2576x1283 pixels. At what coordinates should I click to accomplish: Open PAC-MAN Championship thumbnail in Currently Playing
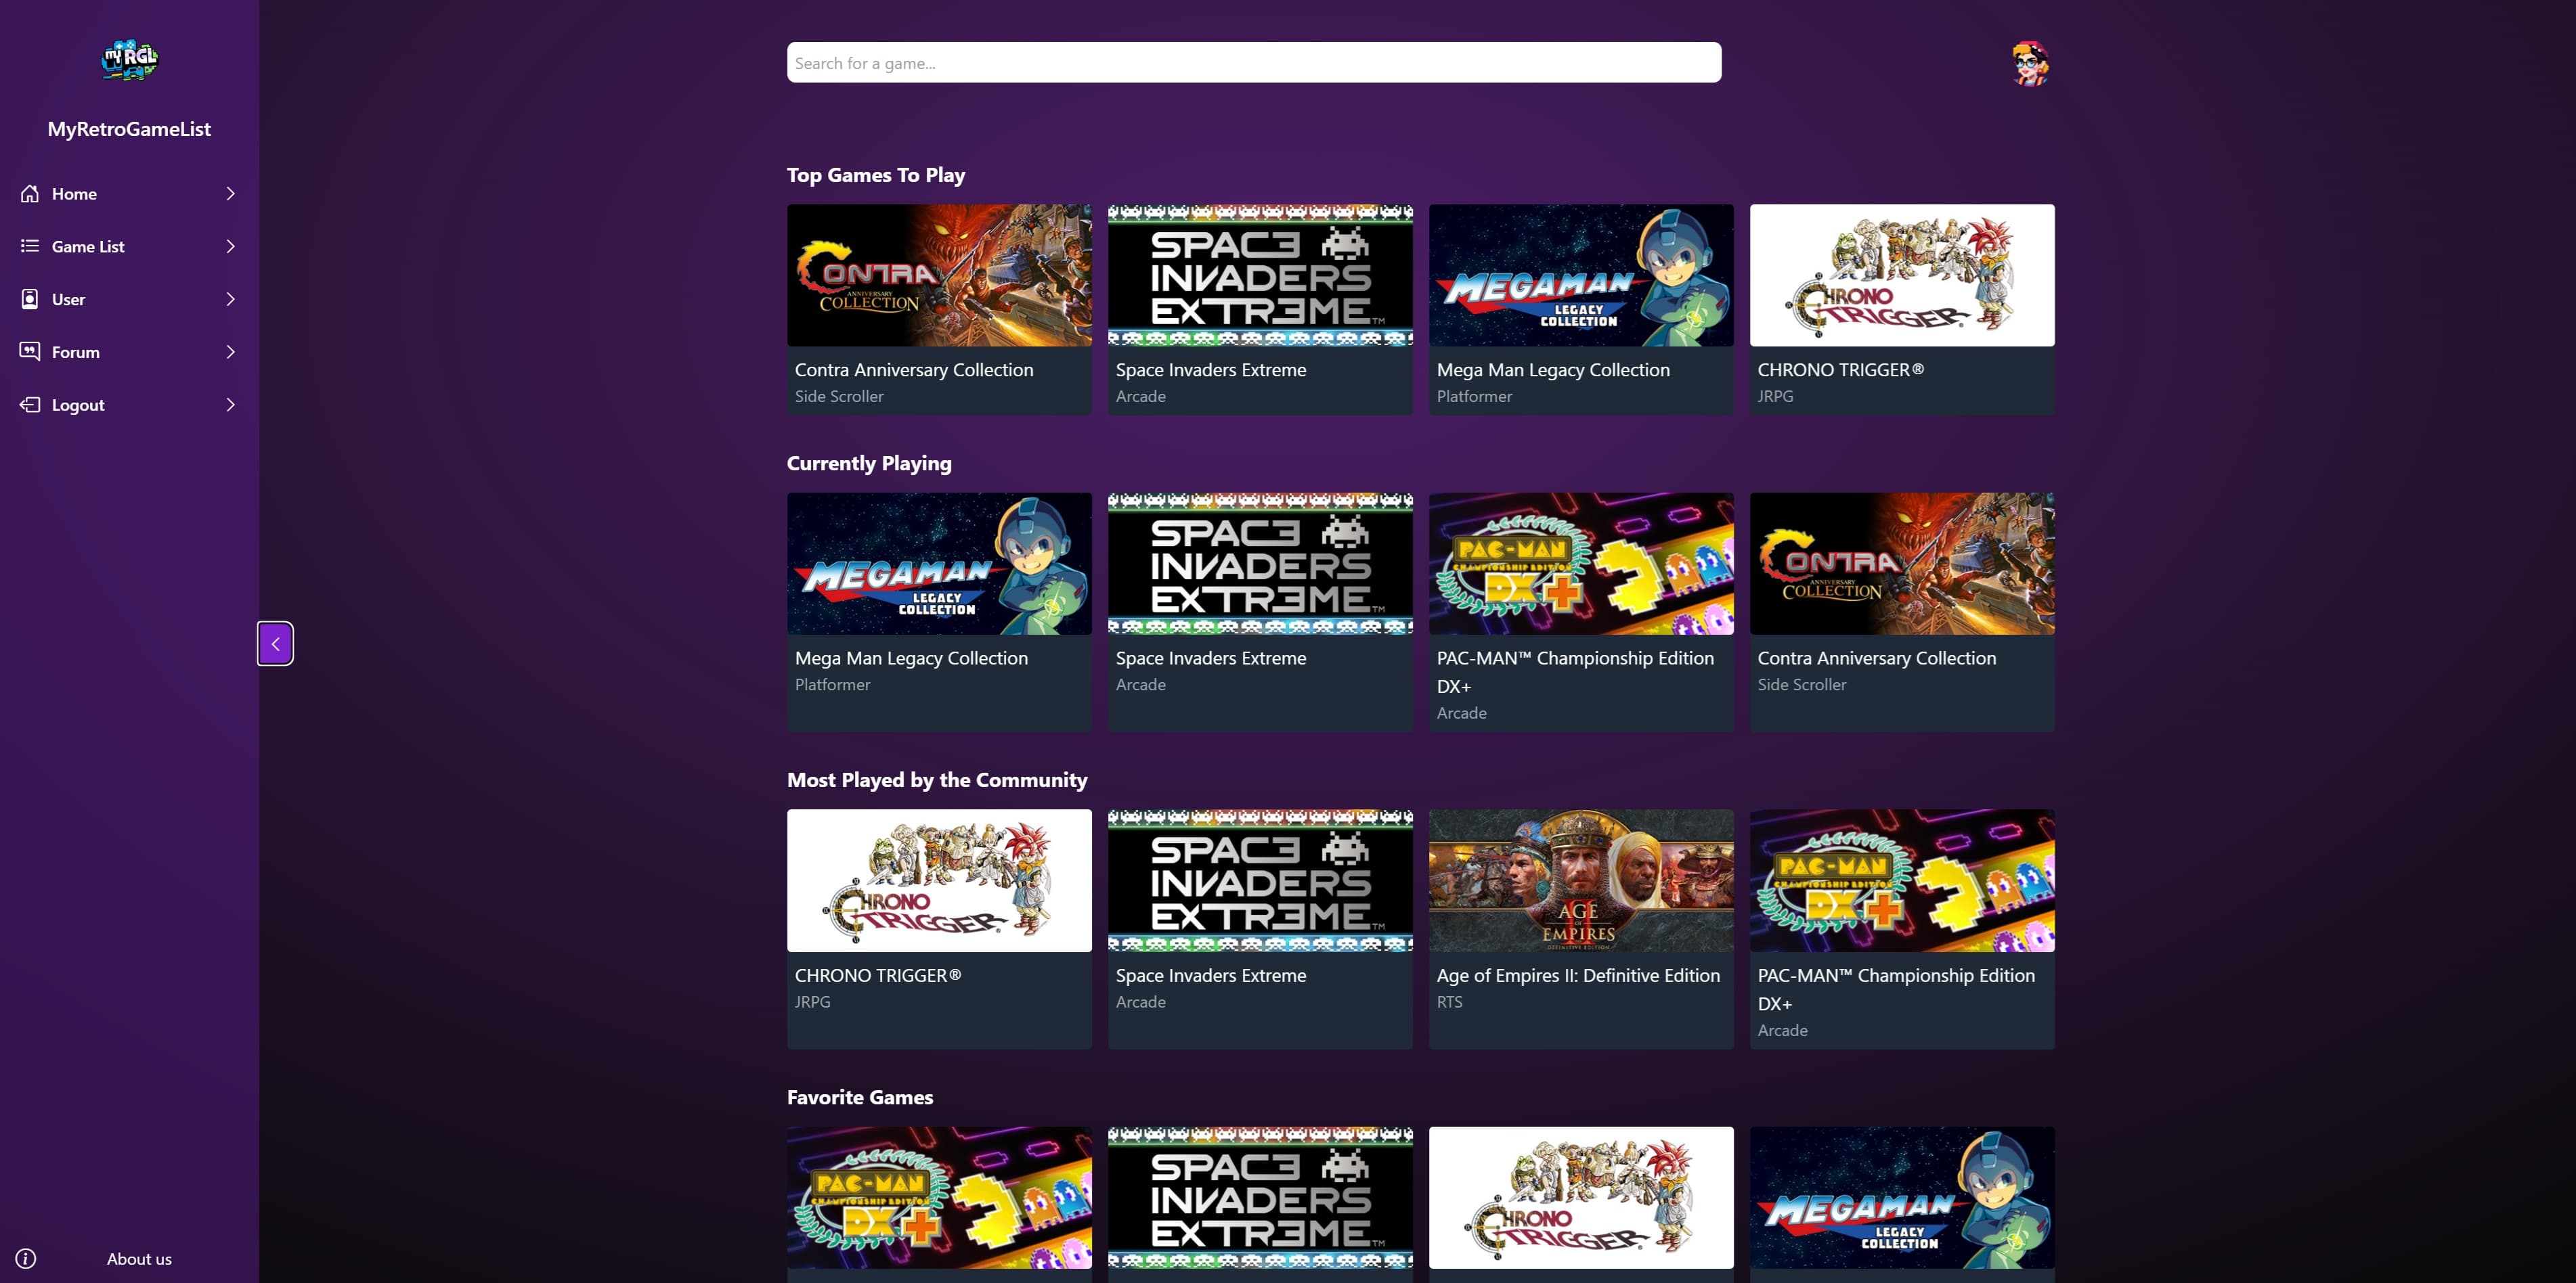point(1580,564)
